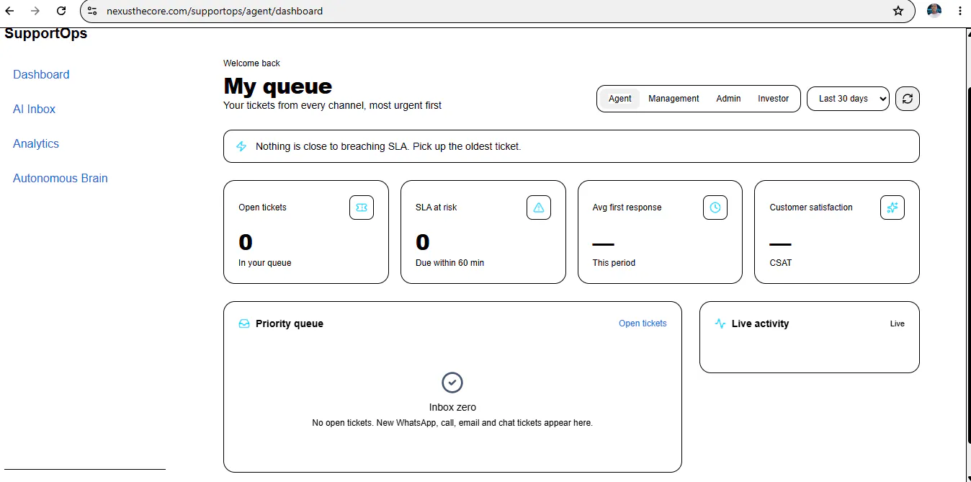Click the refresh icon button beside the date range
971x482 pixels.
(908, 99)
